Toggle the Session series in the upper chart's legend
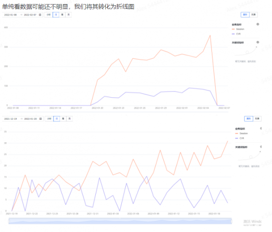Image resolution: width=272 pixels, height=232 pixels. point(238,29)
